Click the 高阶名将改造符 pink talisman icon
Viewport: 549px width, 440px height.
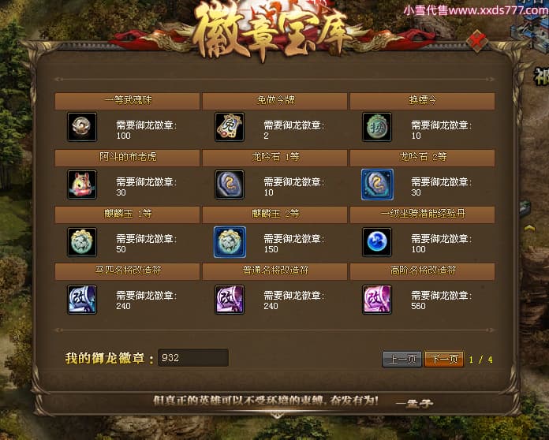click(x=377, y=300)
